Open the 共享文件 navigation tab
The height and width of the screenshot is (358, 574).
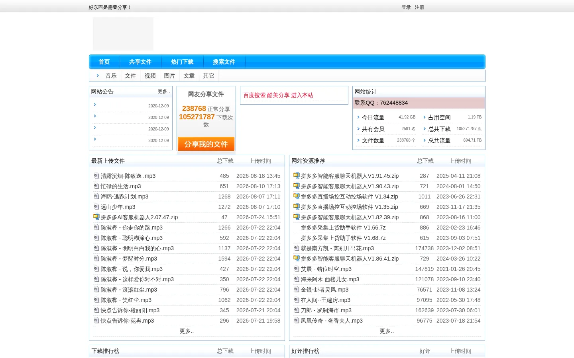140,62
